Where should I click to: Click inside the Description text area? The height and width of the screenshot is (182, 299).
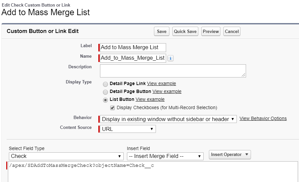(173, 71)
